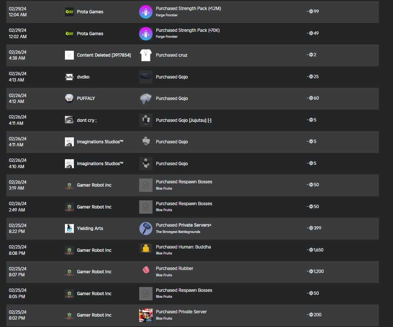Click Purchased Strength Pack (+1.2M) text
Viewport: 393px width, 327px height.
[x=188, y=9]
